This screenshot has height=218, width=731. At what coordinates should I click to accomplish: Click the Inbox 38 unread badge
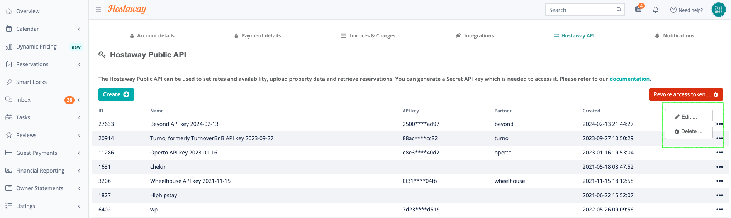70,100
